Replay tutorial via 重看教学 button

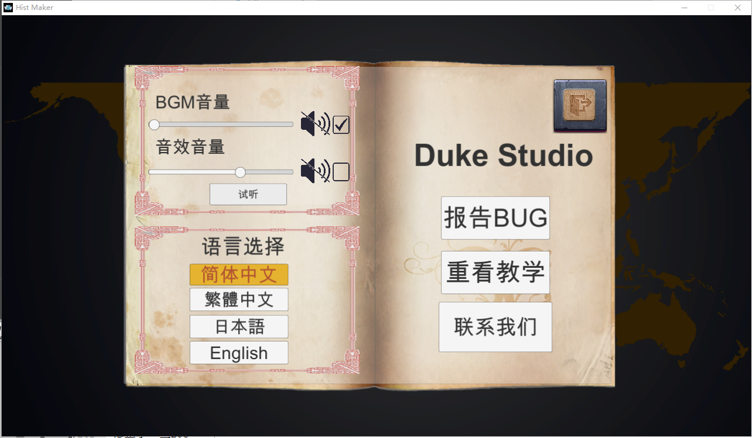[495, 273]
